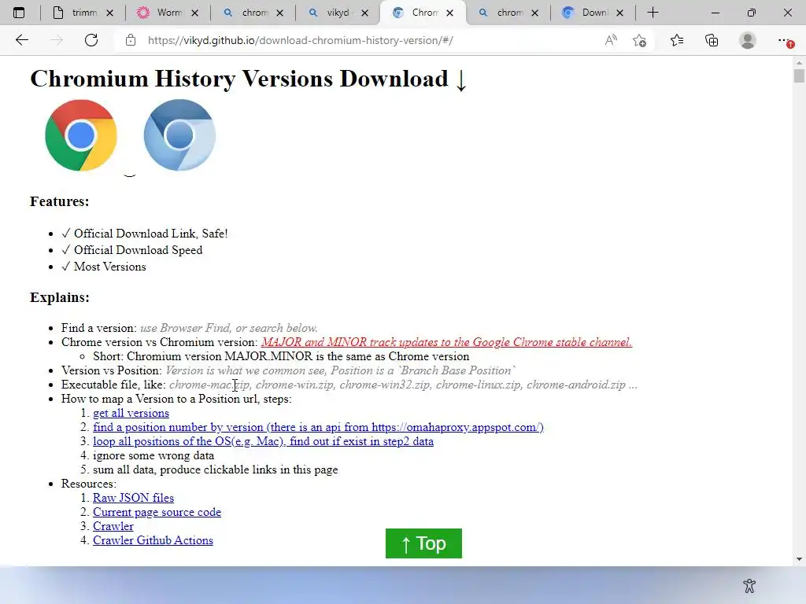Open the find a position number by version link
The width and height of the screenshot is (806, 604).
pyautogui.click(x=318, y=427)
